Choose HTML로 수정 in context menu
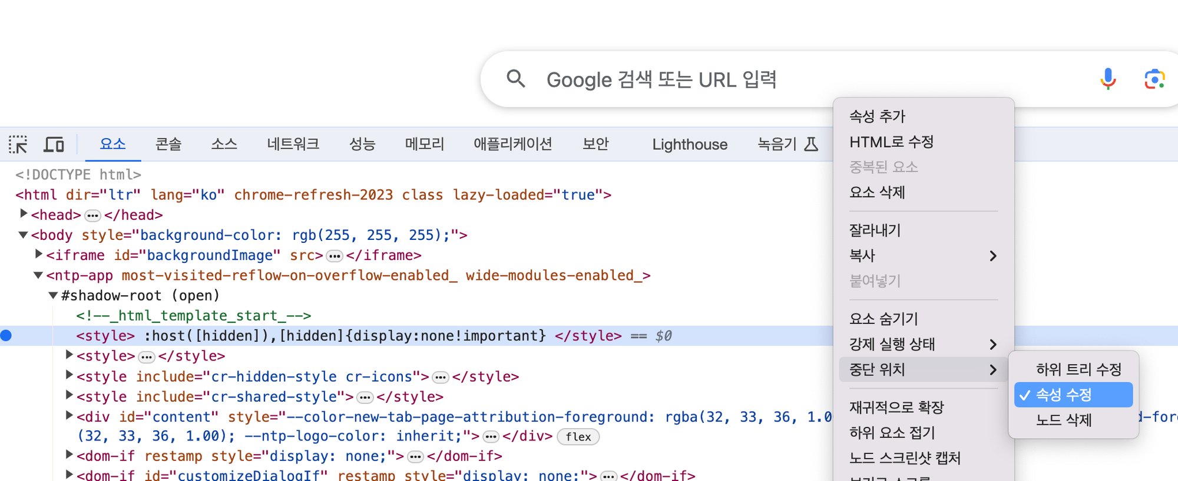This screenshot has height=481, width=1178. [924, 142]
